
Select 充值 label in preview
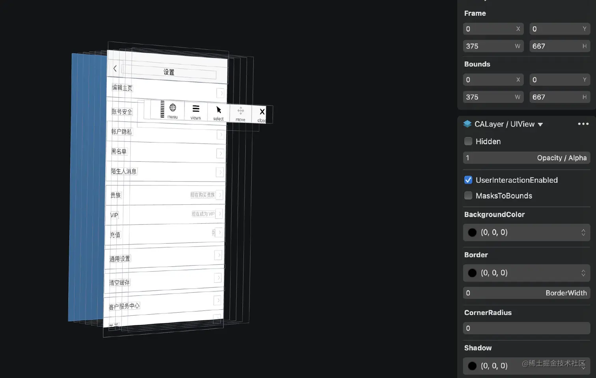pyautogui.click(x=115, y=235)
